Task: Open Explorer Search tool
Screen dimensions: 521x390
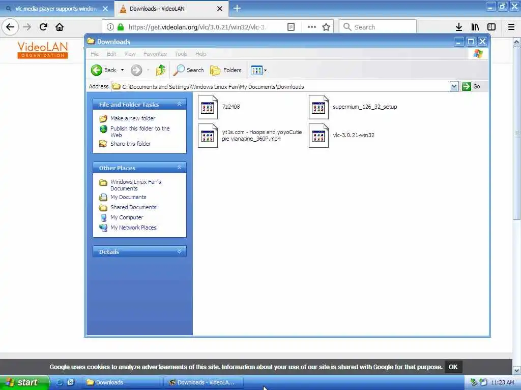Action: [x=188, y=70]
